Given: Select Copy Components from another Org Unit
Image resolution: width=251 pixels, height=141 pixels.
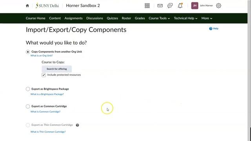Looking at the screenshot, I should point(28,52).
